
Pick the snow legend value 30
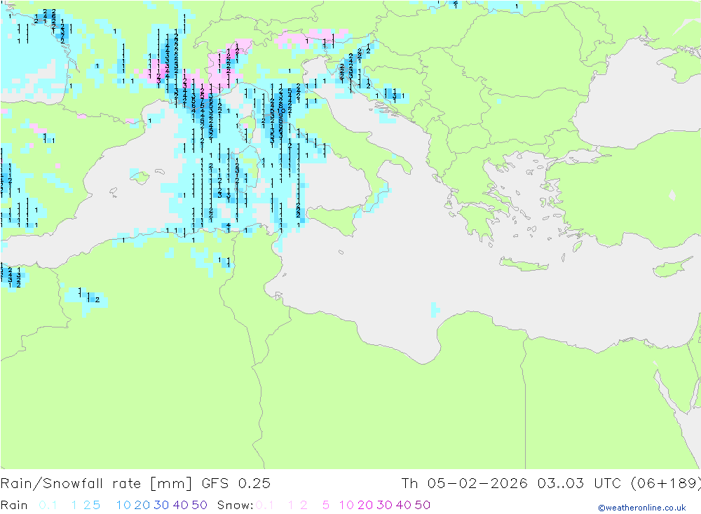384,505
